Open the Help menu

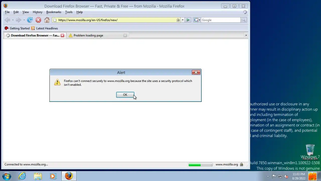tap(79, 12)
